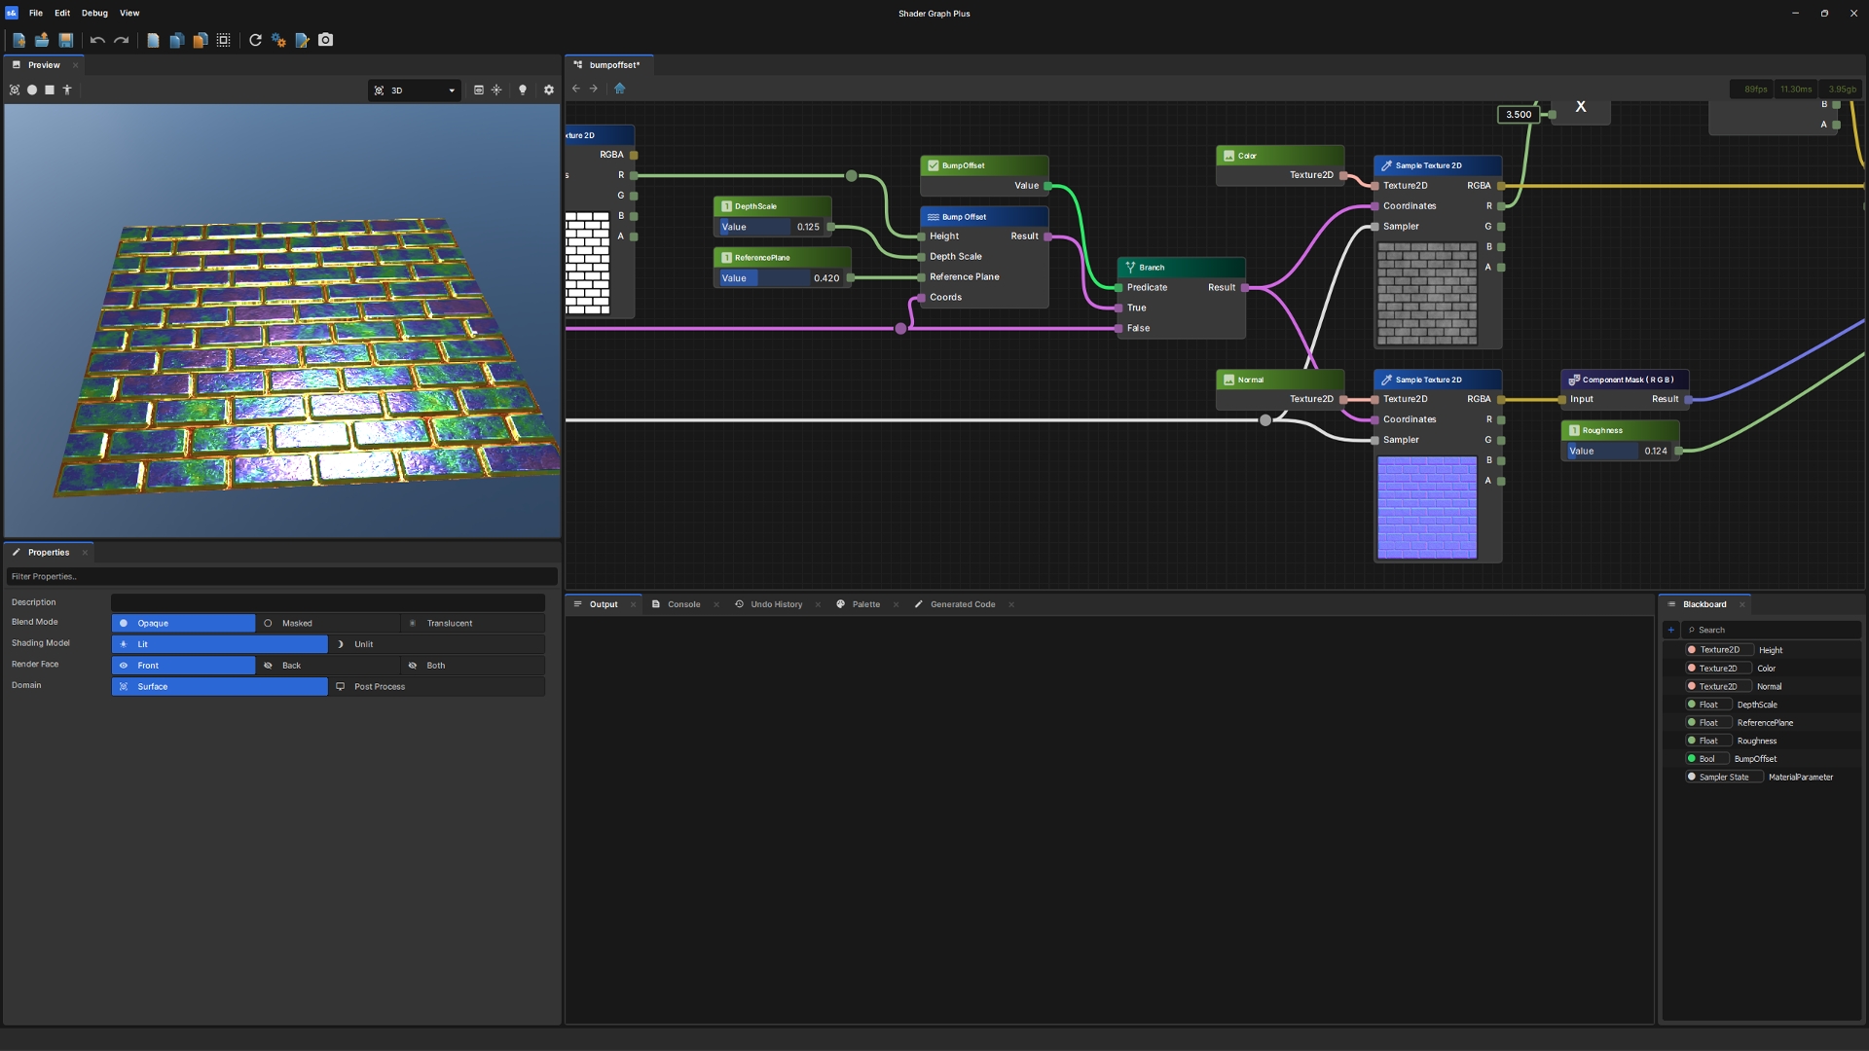Click the Undo arrow in the toolbar
The height and width of the screenshot is (1051, 1869).
coord(97,40)
